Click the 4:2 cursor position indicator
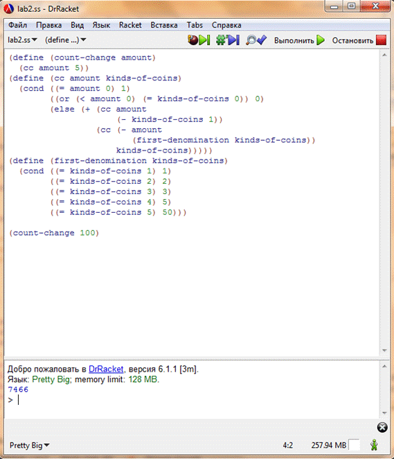Viewport: 394px width, 459px height. (287, 445)
